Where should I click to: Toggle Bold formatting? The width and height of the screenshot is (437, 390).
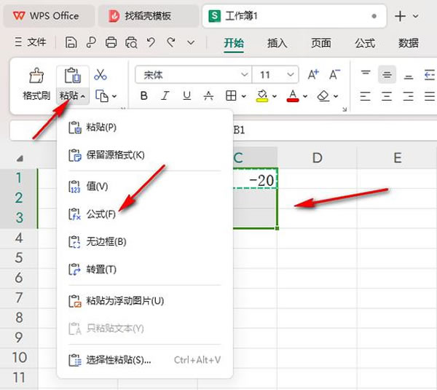tap(144, 96)
